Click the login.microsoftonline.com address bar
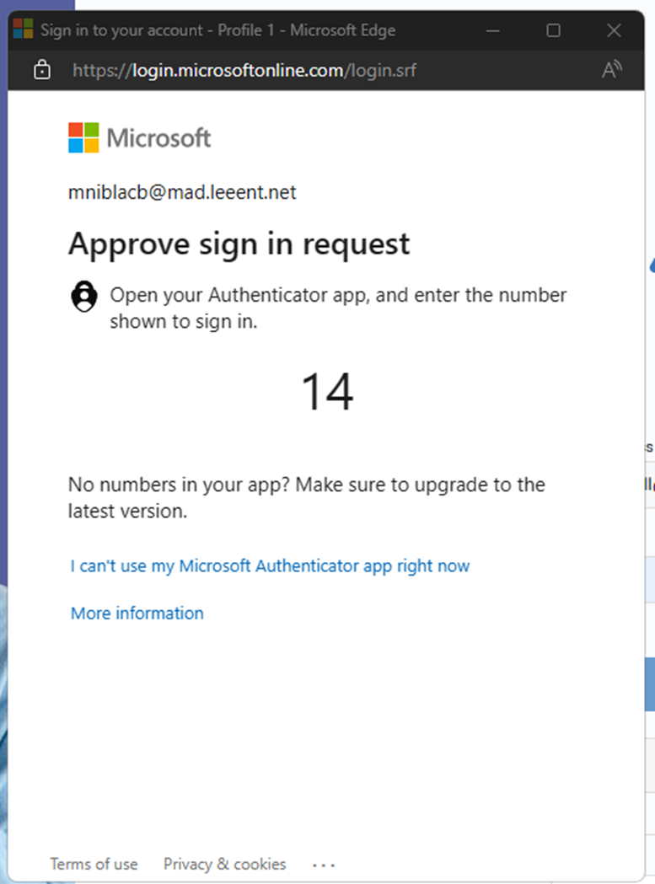The height and width of the screenshot is (884, 655). click(x=244, y=71)
